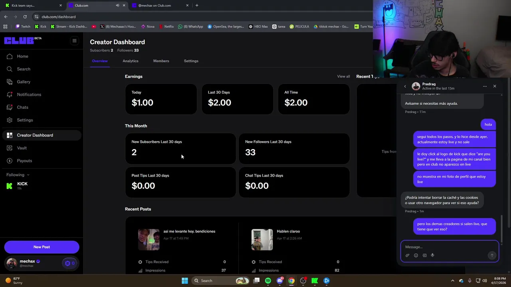Record a voice message with microphone icon

point(432,256)
